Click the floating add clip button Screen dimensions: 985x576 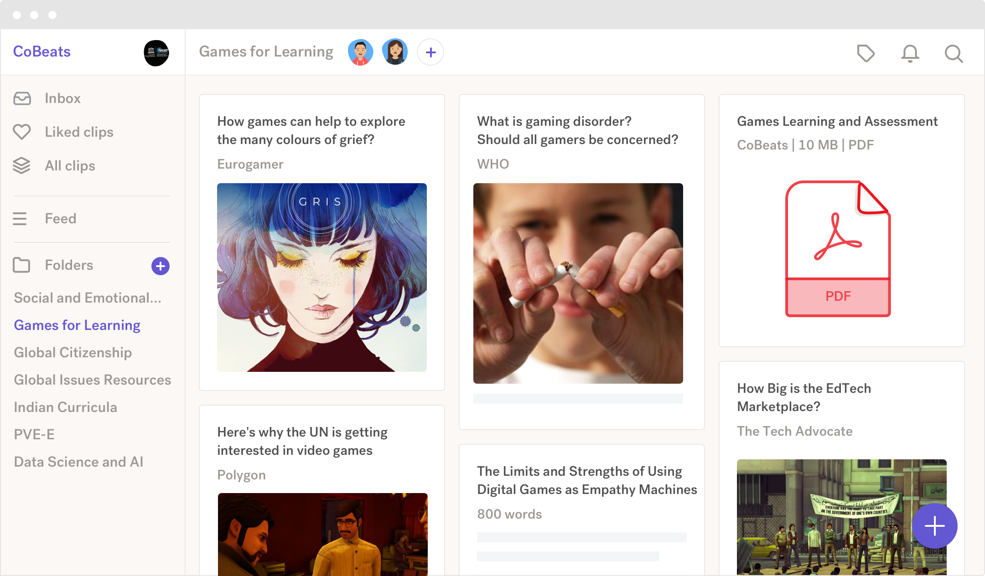click(934, 526)
